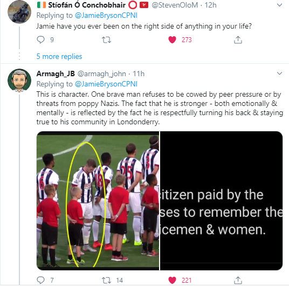Show 5 more replies
Screen dimensions: 289x287
coord(59,56)
